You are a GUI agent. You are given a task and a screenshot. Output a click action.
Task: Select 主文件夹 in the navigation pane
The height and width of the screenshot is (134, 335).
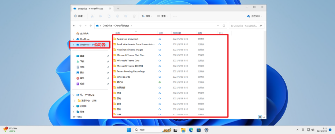(84, 33)
